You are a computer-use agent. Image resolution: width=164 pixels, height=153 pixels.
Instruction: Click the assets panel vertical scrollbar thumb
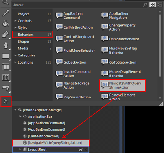click(160, 46)
